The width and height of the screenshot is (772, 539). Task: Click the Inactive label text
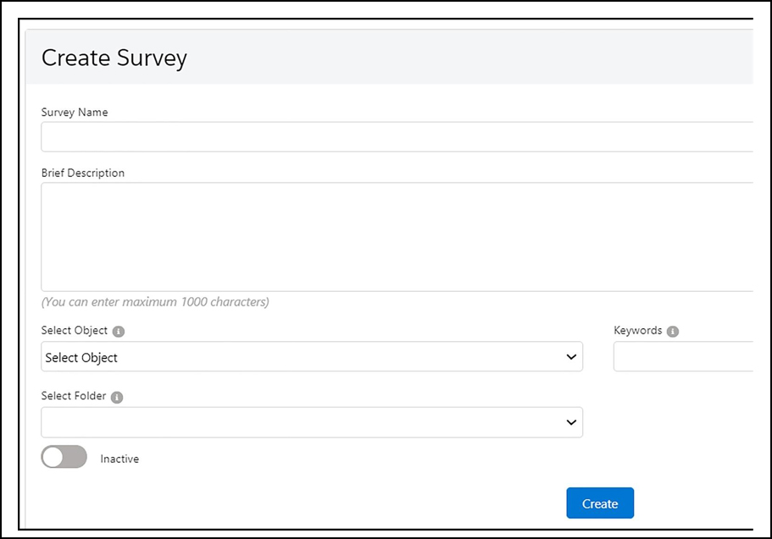[119, 459]
